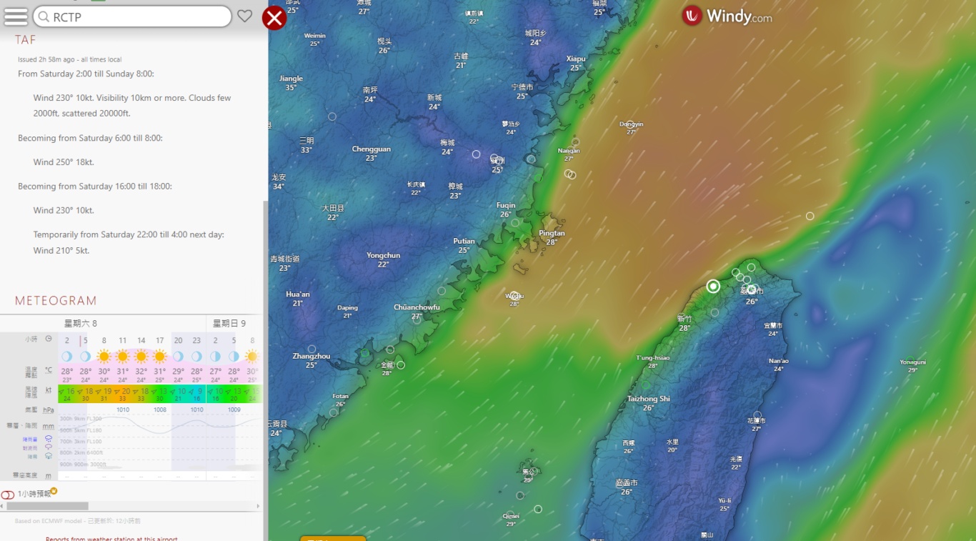Click the 'Wind 210° 5kt.' TAF line
This screenshot has height=541, width=976.
coord(61,251)
